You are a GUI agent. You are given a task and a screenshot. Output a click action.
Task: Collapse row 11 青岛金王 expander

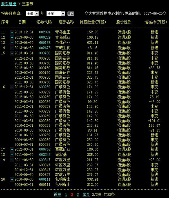(12, 32)
